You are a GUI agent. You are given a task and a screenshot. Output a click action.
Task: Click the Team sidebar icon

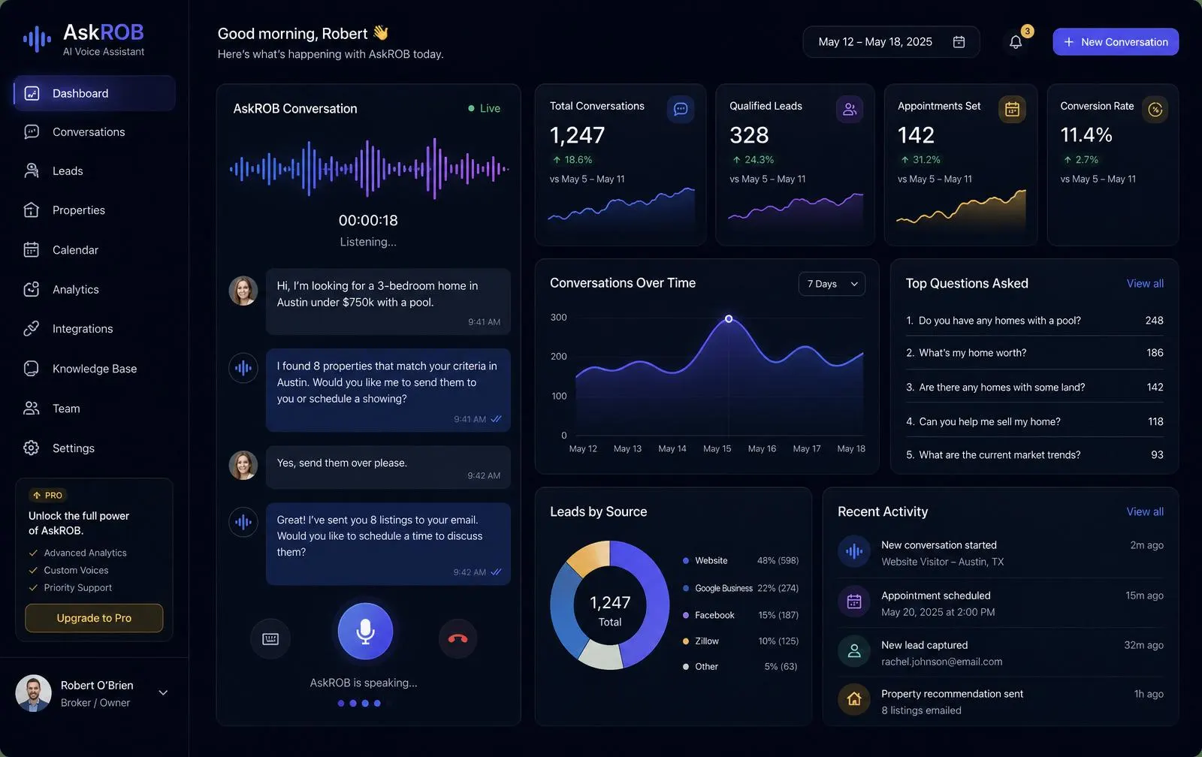[32, 408]
